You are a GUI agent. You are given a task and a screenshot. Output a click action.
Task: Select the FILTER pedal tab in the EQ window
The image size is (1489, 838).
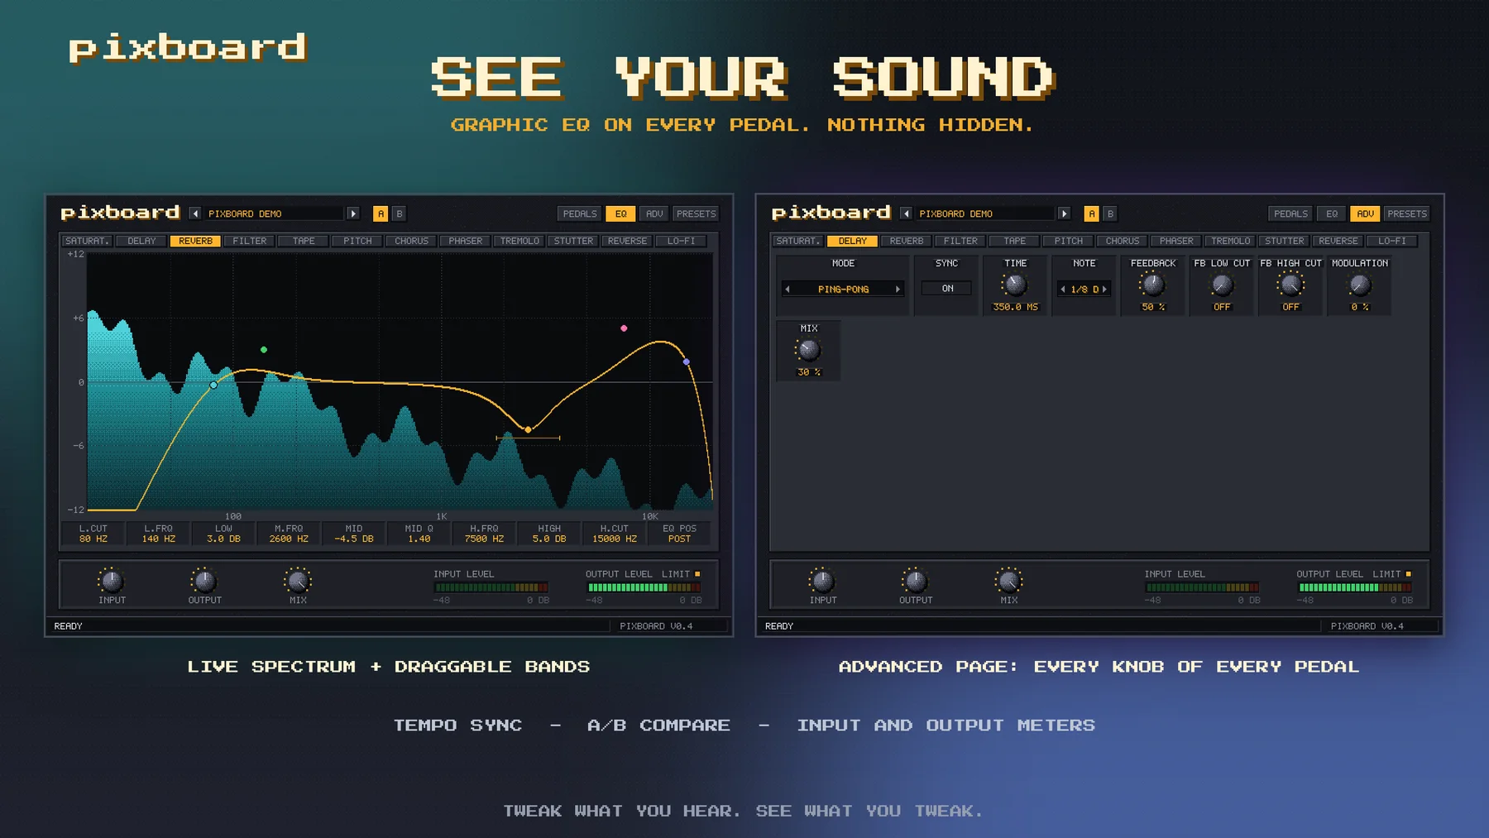click(x=250, y=241)
